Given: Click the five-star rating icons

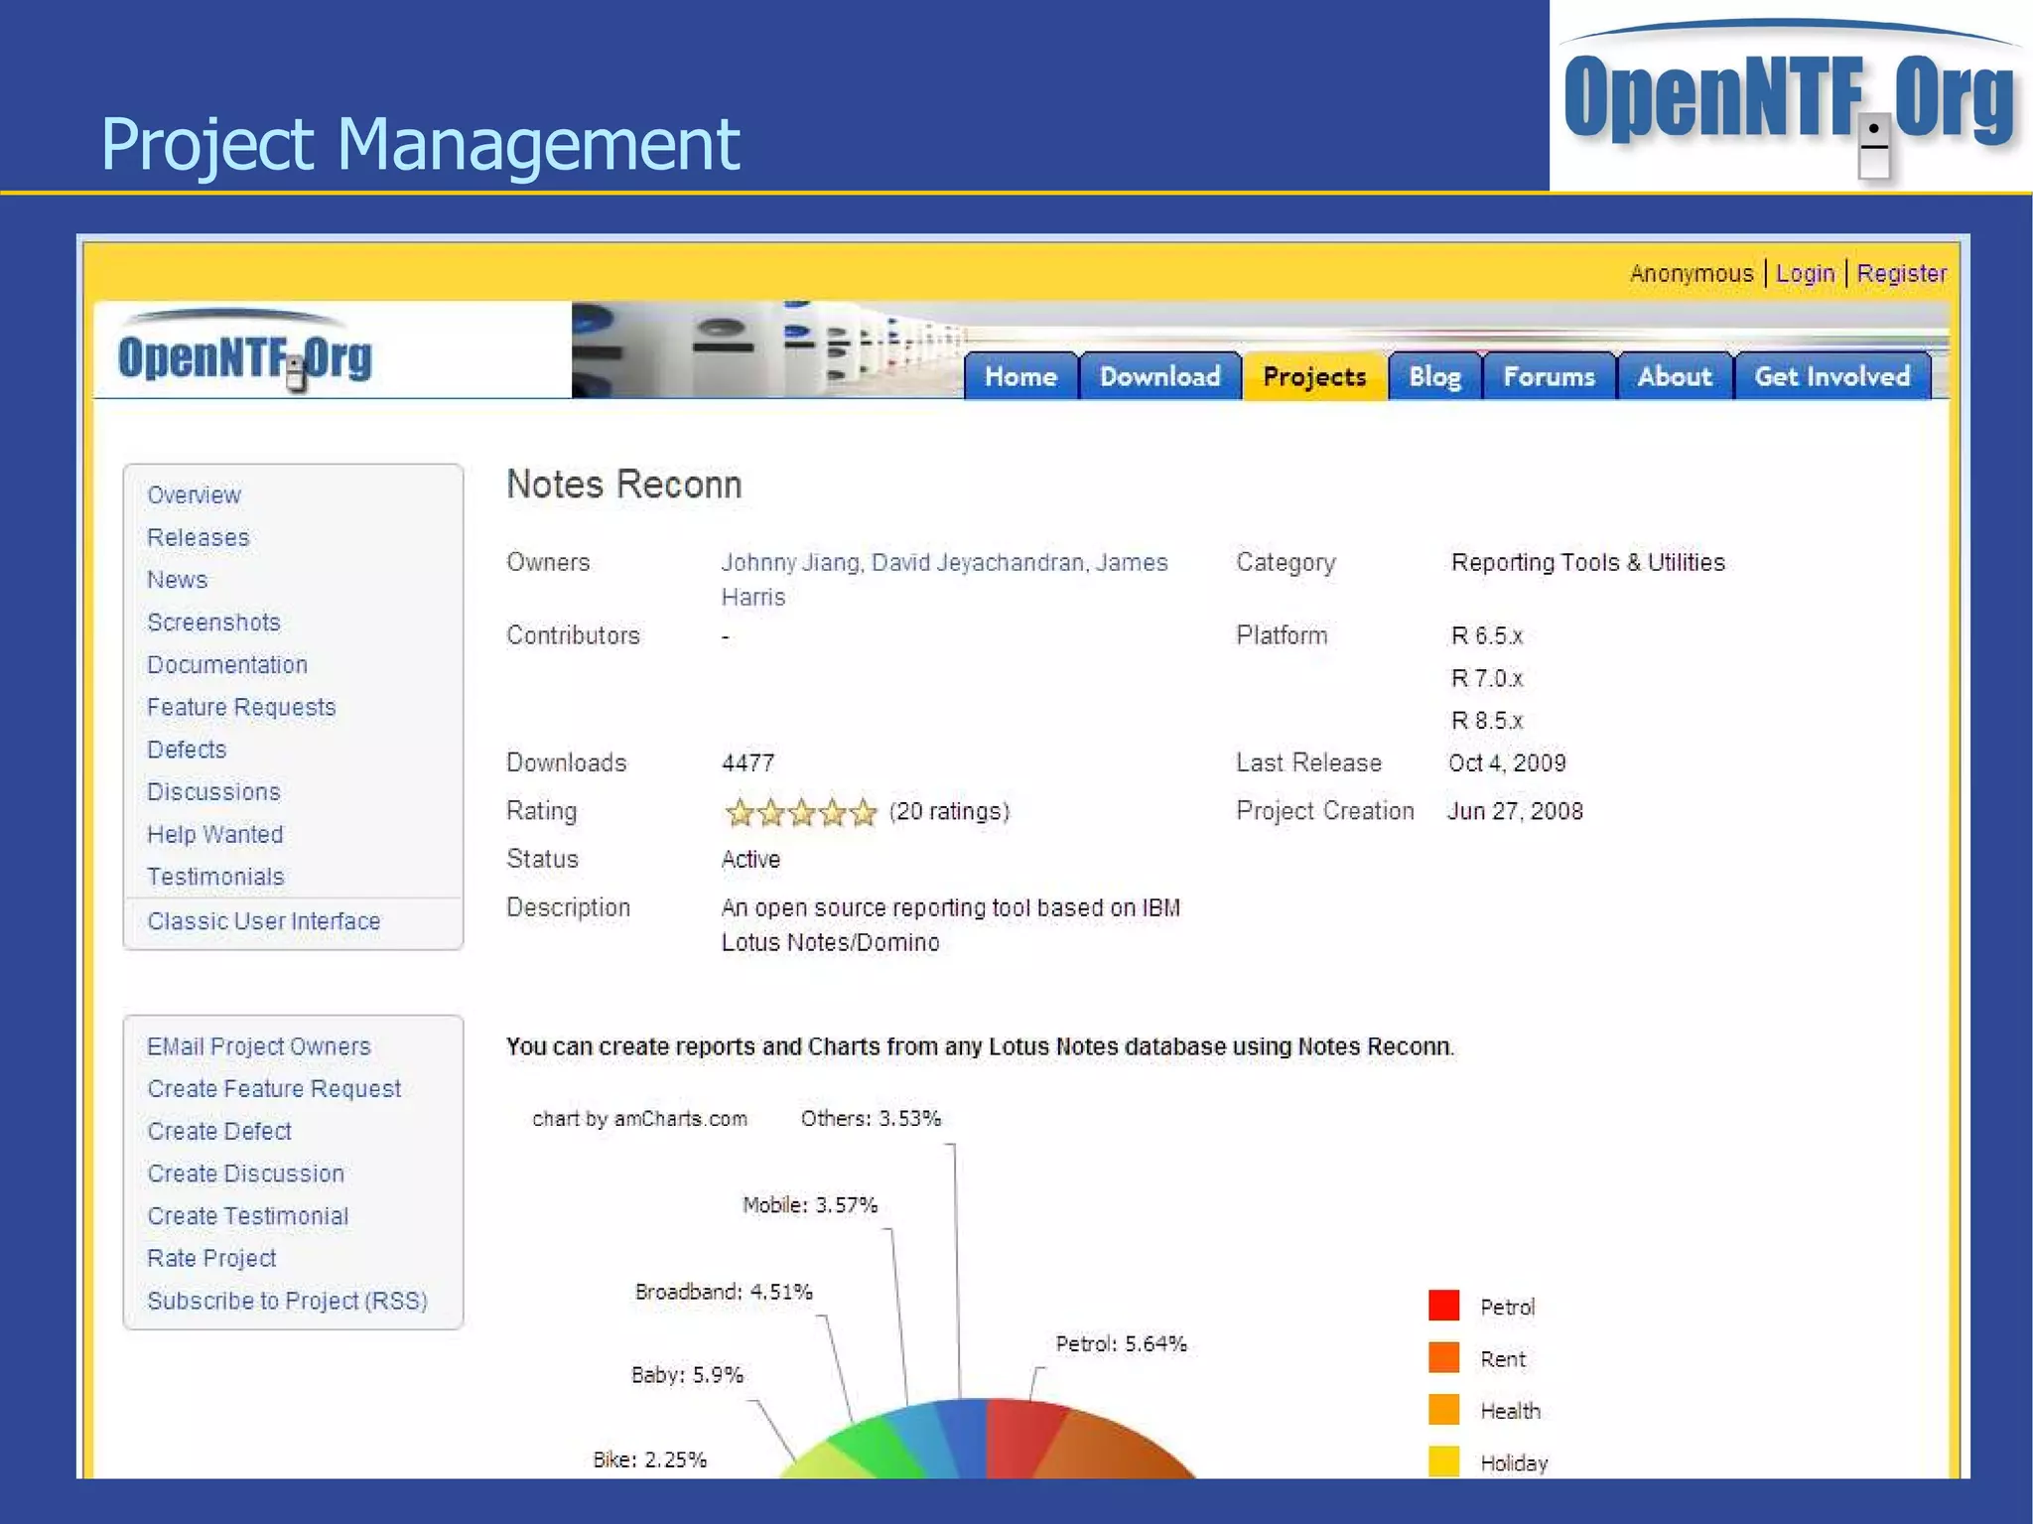Looking at the screenshot, I should [x=801, y=813].
